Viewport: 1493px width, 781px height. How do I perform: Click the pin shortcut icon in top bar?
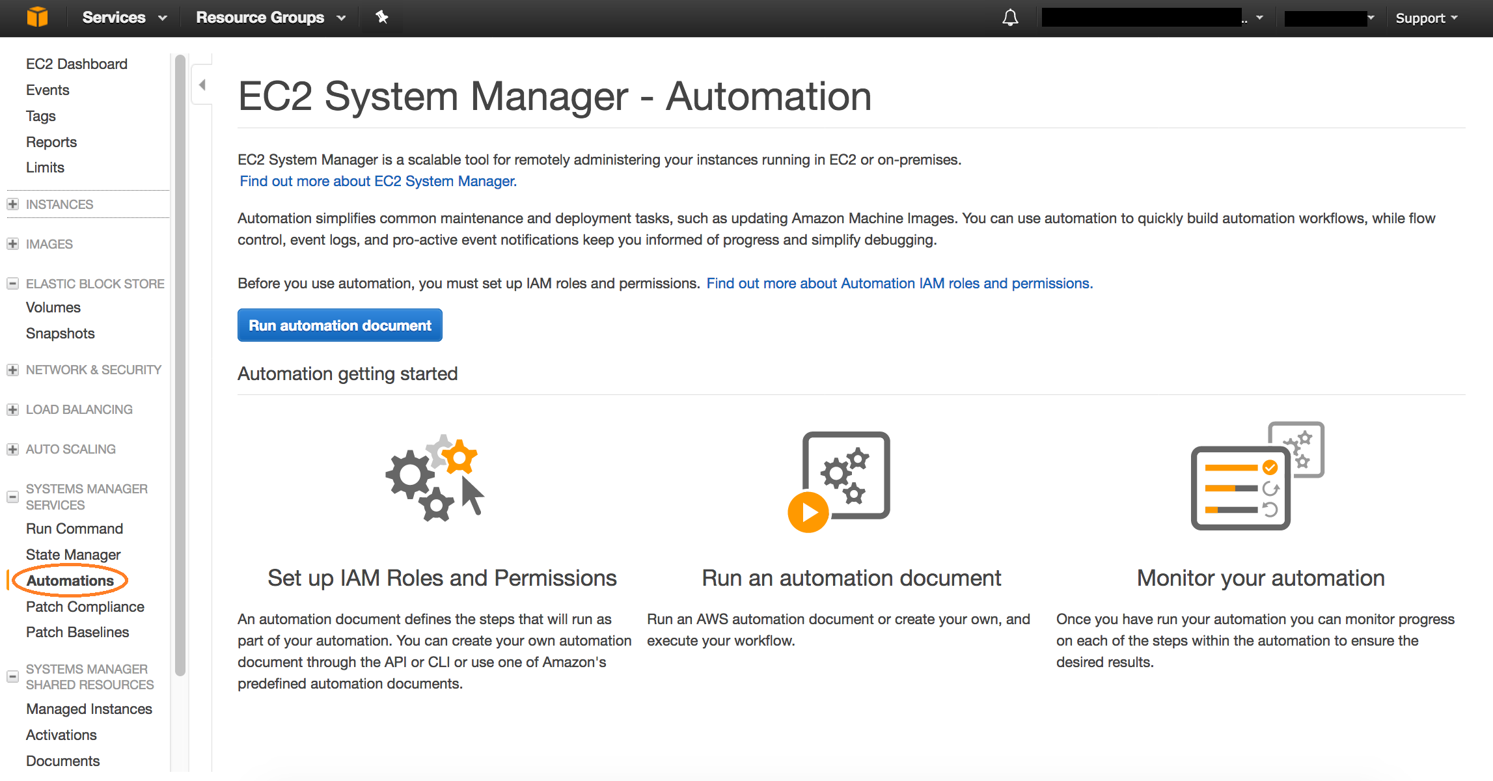[x=382, y=17]
